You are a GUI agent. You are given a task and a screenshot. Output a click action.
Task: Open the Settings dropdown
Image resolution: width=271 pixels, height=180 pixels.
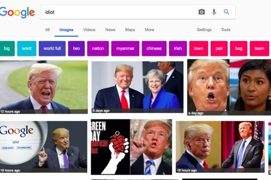point(204,30)
